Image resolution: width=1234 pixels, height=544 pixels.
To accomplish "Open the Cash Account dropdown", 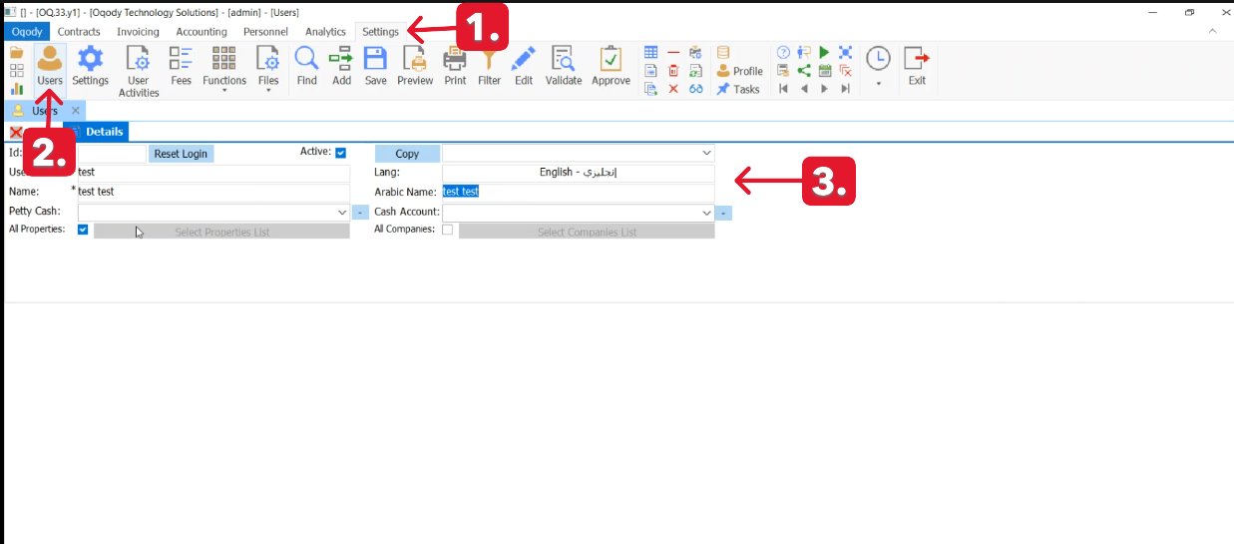I will click(707, 213).
